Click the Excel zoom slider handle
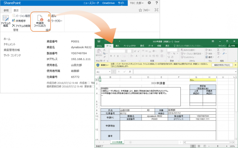Image resolution: width=238 pixels, height=148 pixels. pos(218,146)
